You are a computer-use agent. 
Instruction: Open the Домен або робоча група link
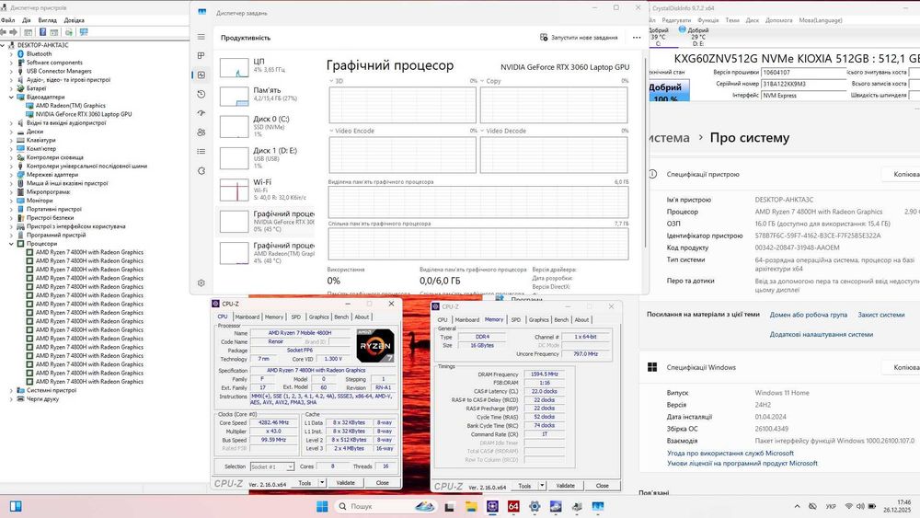point(809,315)
